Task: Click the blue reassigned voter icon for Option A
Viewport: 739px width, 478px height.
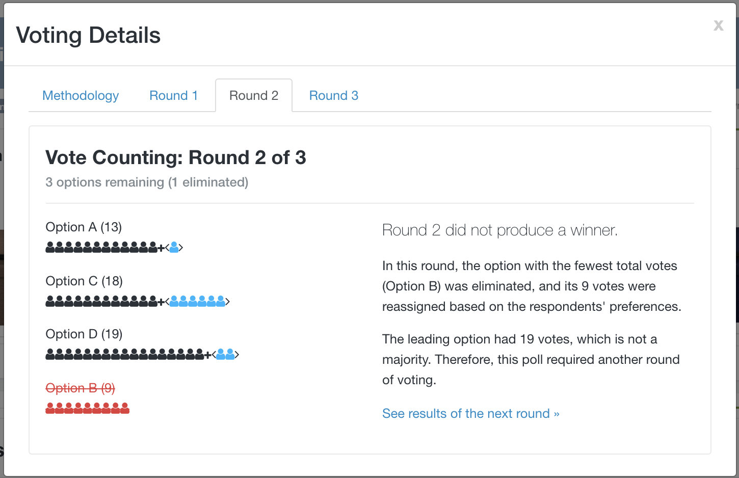Action: (174, 248)
